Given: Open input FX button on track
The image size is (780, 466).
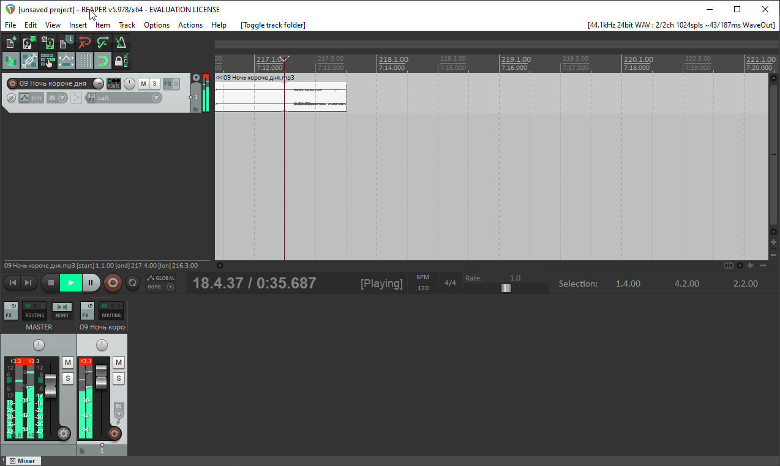Looking at the screenshot, I should tap(91, 98).
